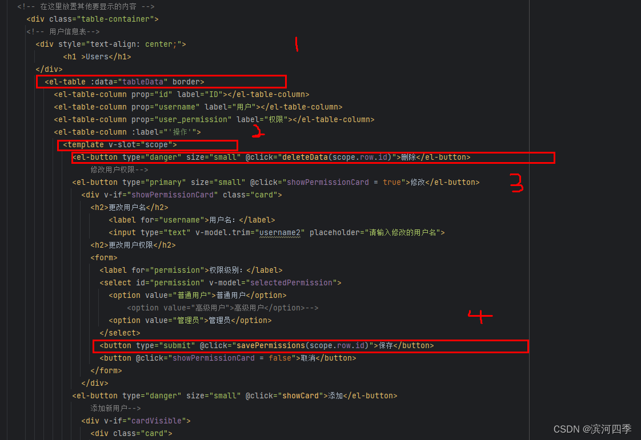Image resolution: width=641 pixels, height=440 pixels.
Task: Click the CSDN @滨河四季 watermark
Action: (x=592, y=429)
